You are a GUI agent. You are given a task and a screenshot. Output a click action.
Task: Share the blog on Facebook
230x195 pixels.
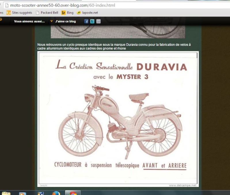click(x=86, y=21)
